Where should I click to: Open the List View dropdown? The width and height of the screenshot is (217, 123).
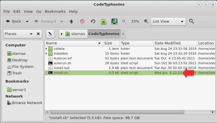point(168,21)
